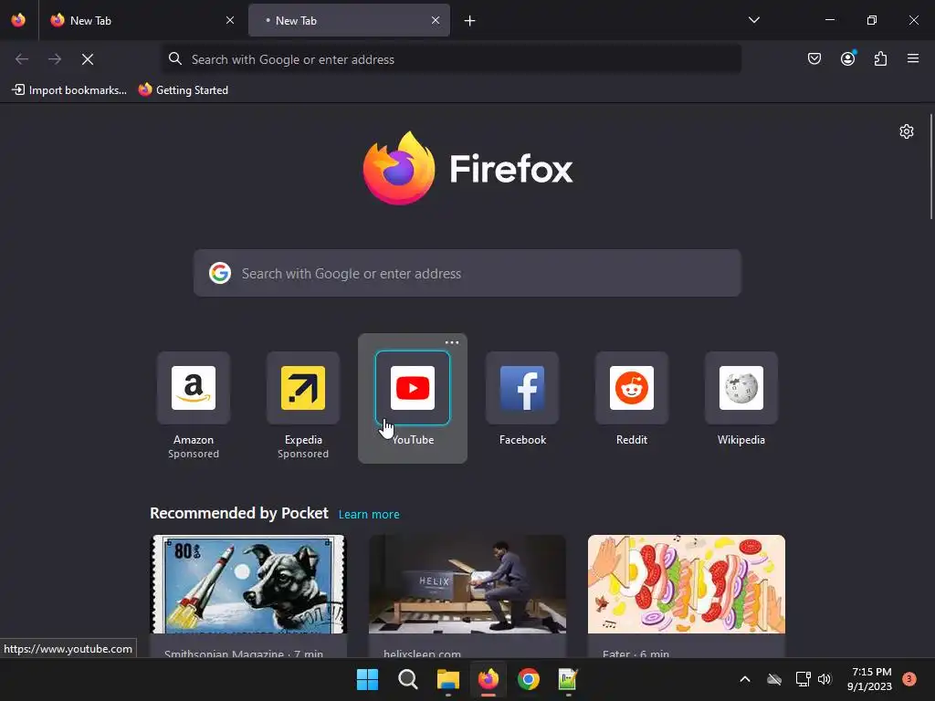Open the Facebook shortcut
The image size is (935, 701).
tap(522, 398)
